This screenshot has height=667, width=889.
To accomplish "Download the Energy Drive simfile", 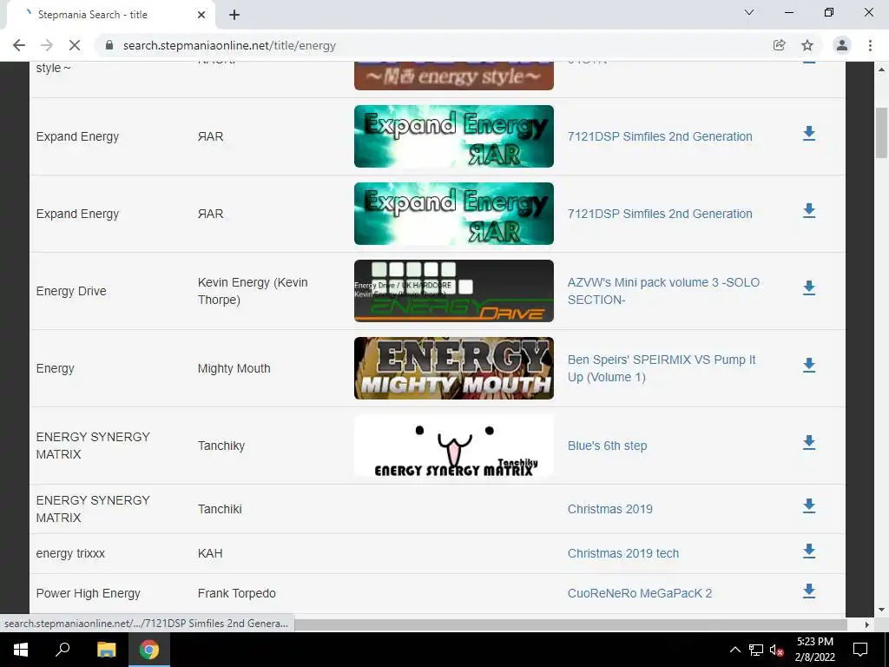I will 809,288.
